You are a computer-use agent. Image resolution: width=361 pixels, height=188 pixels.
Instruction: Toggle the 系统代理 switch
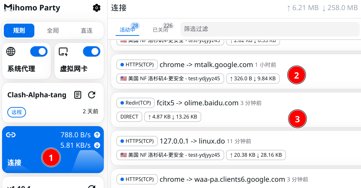coord(39,51)
